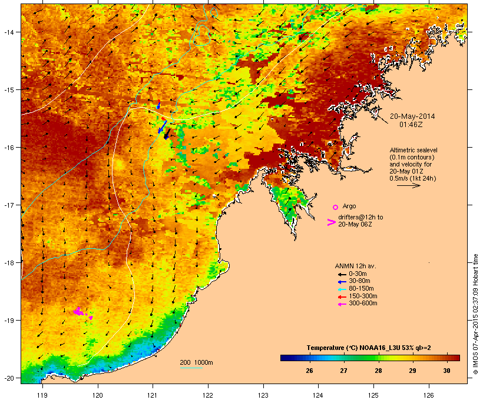Click the longitude label 122
The image size is (483, 400).
[208, 395]
